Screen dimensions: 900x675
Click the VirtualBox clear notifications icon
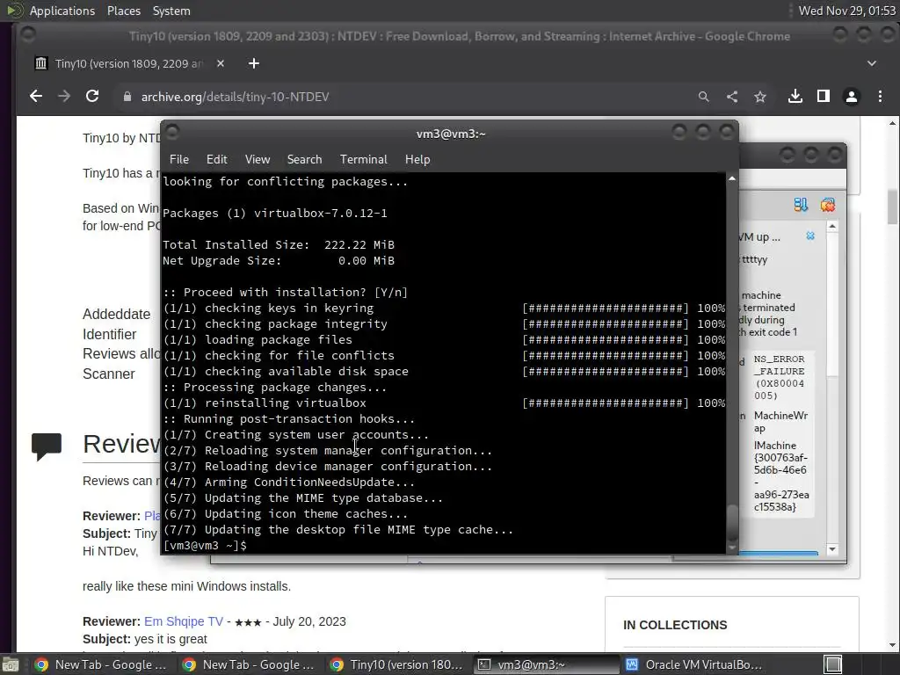pos(828,204)
